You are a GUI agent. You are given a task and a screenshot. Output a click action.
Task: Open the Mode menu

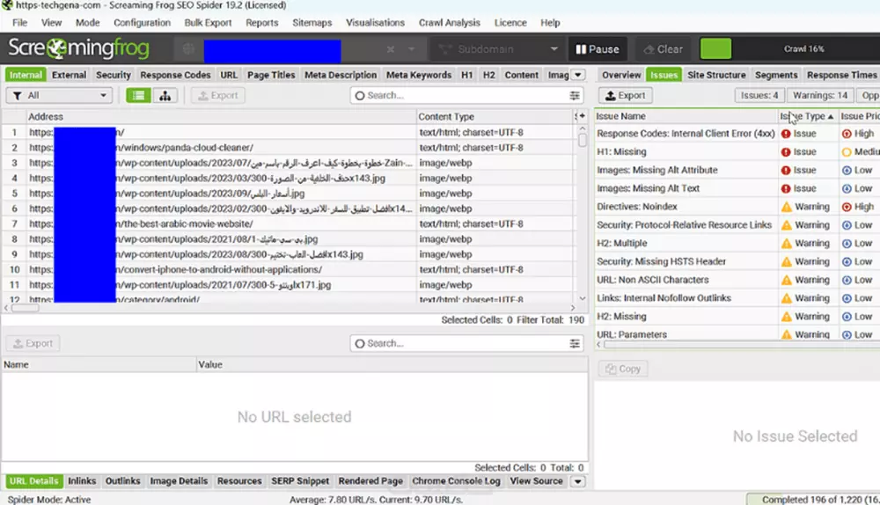(x=87, y=23)
